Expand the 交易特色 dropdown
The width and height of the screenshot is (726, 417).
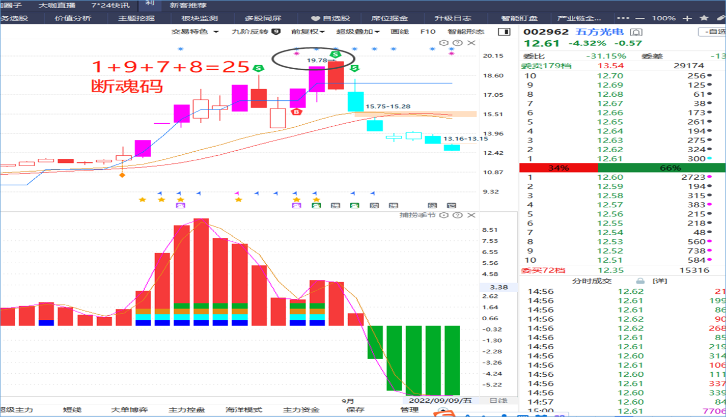195,32
